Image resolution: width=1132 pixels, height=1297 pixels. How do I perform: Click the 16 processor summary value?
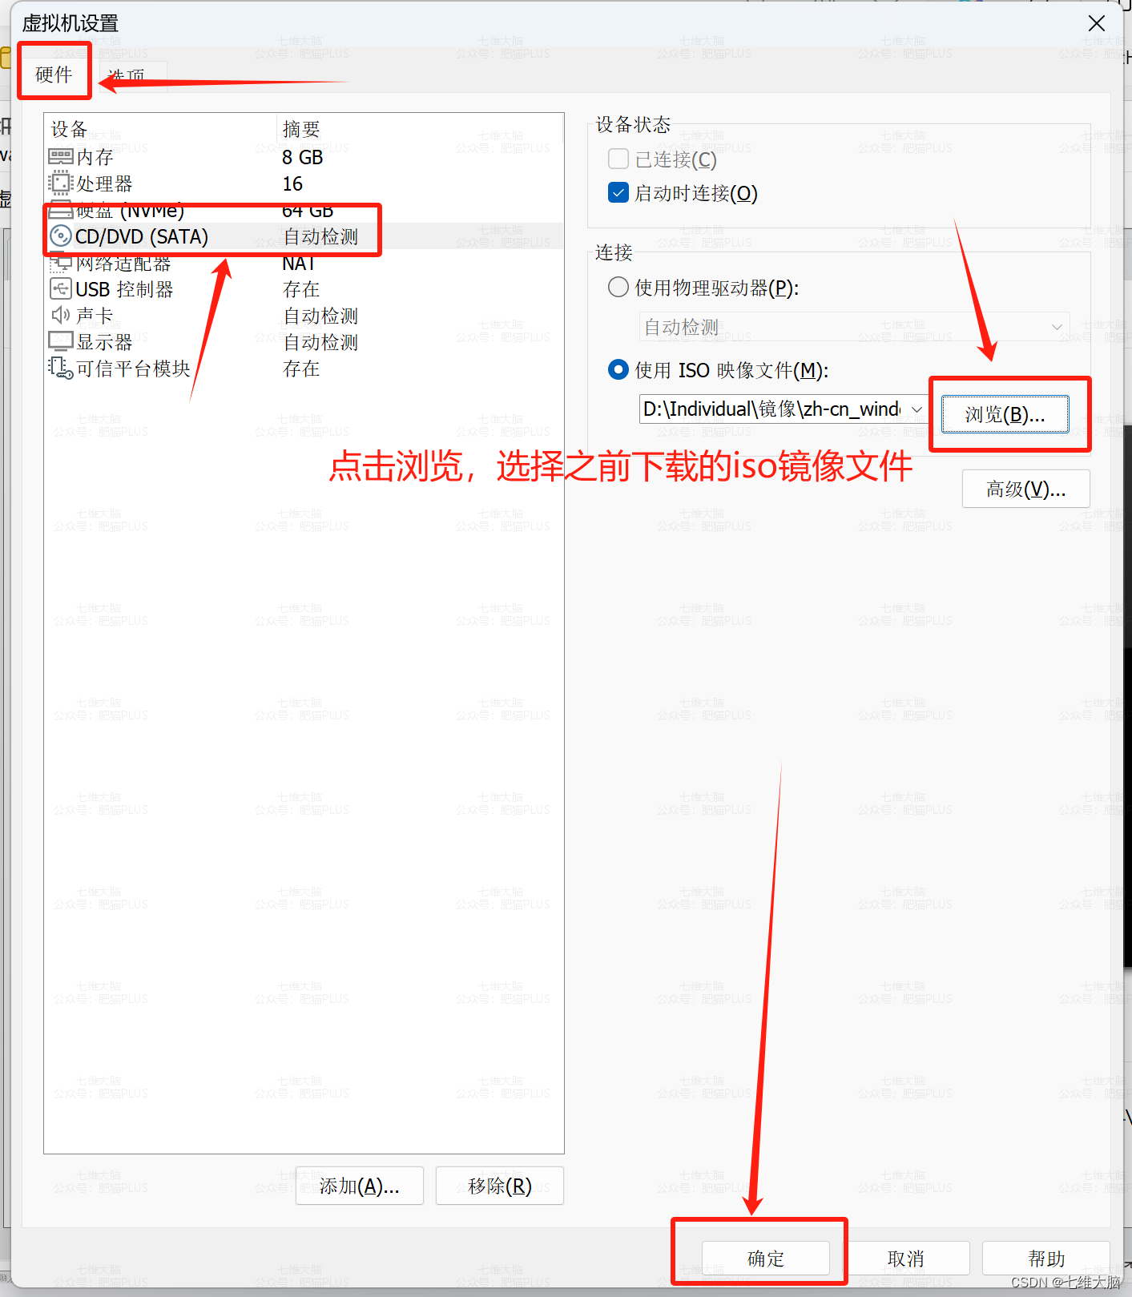pos(292,183)
